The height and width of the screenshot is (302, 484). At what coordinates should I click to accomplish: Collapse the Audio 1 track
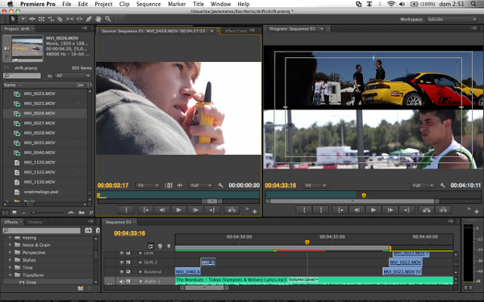click(x=140, y=281)
